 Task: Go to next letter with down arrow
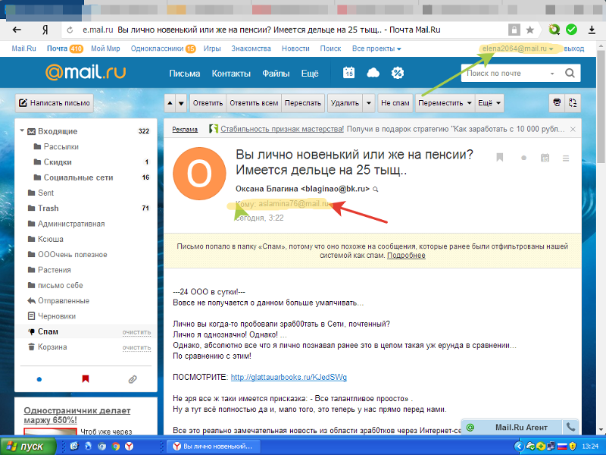point(181,103)
